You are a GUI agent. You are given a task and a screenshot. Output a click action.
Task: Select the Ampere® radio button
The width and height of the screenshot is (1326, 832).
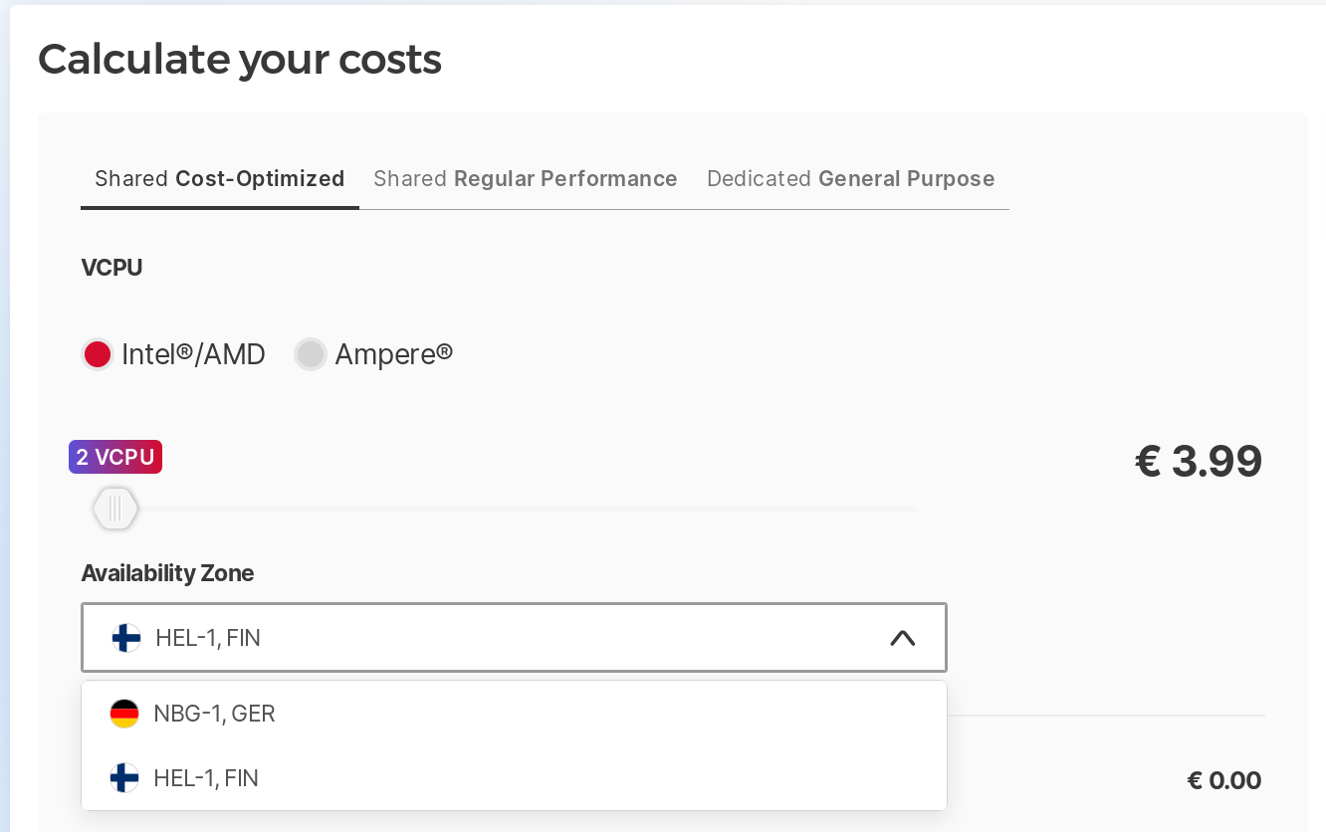point(311,354)
